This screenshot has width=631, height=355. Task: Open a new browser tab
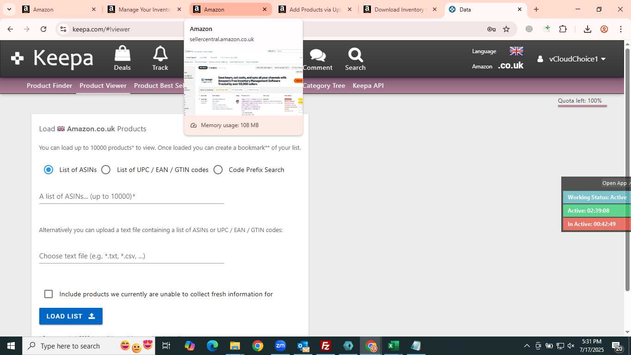(536, 9)
